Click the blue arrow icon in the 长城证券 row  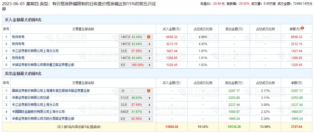149,65
